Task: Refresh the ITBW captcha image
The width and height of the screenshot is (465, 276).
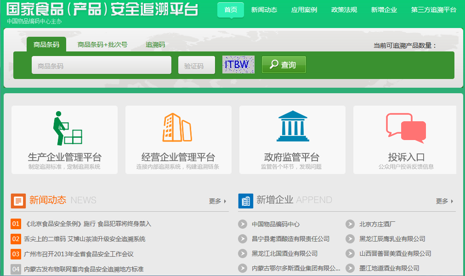Action: (x=238, y=65)
